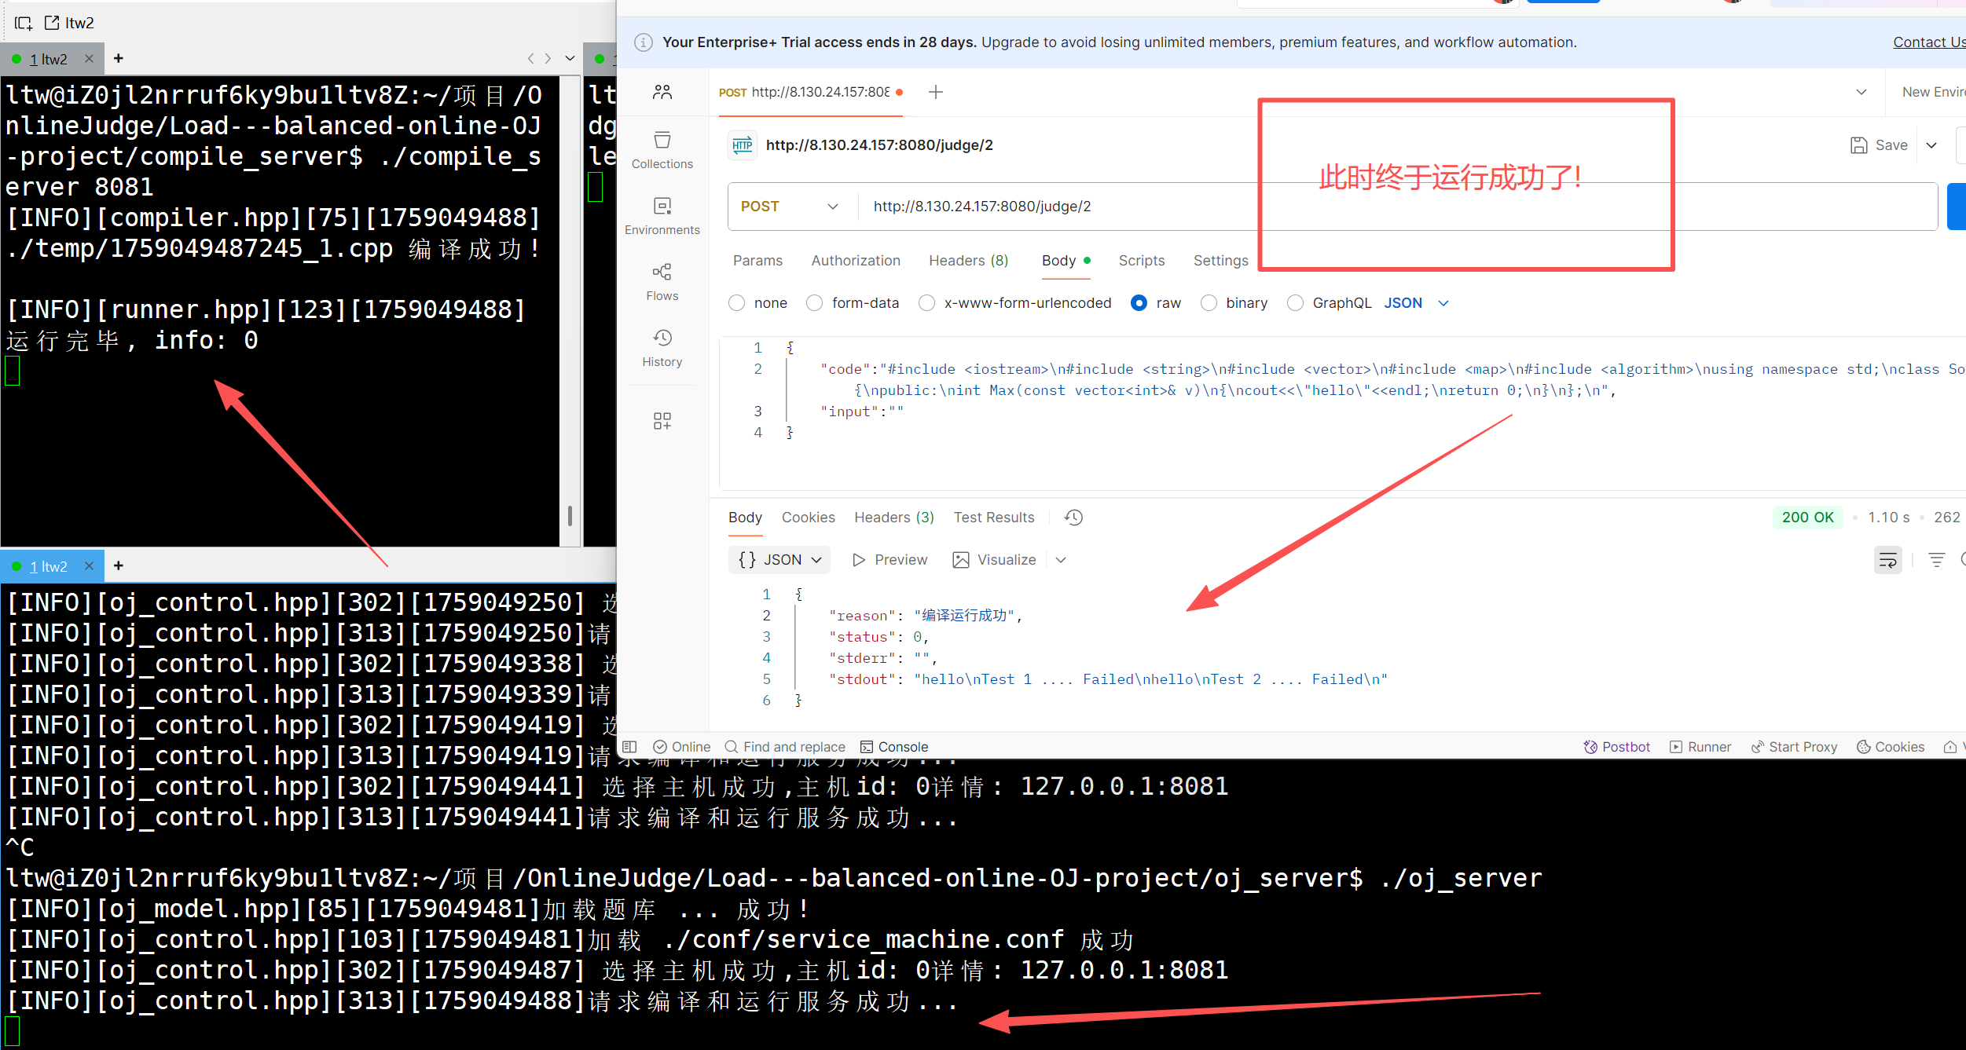
Task: Open response history clock icon
Action: (x=1073, y=517)
